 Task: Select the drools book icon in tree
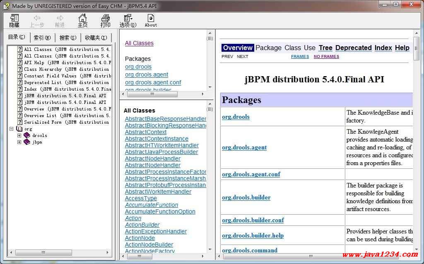pos(27,135)
